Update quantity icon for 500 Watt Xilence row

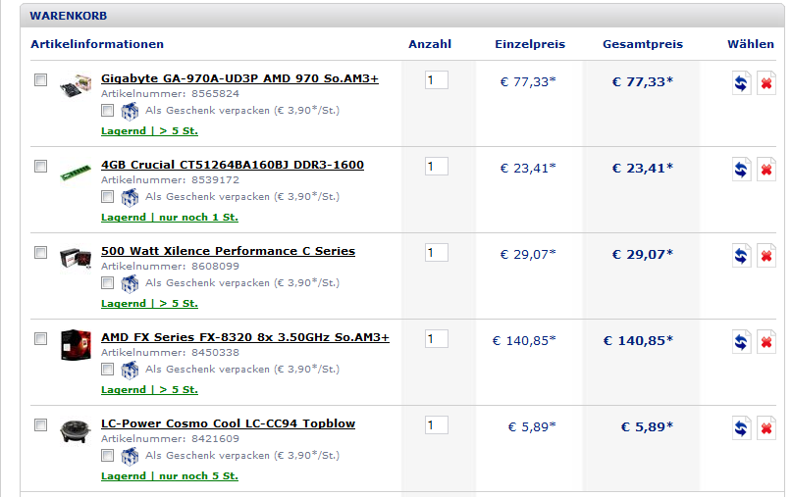pos(742,255)
